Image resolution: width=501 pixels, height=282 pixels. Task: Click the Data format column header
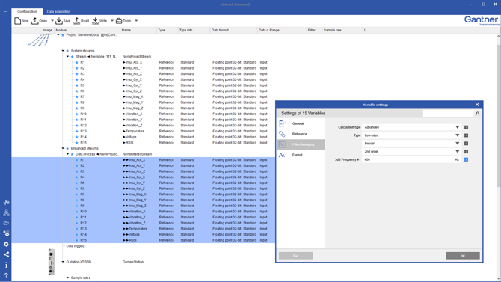pyautogui.click(x=233, y=30)
